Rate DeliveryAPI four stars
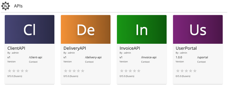This screenshot has width=233, height=90. (78, 71)
